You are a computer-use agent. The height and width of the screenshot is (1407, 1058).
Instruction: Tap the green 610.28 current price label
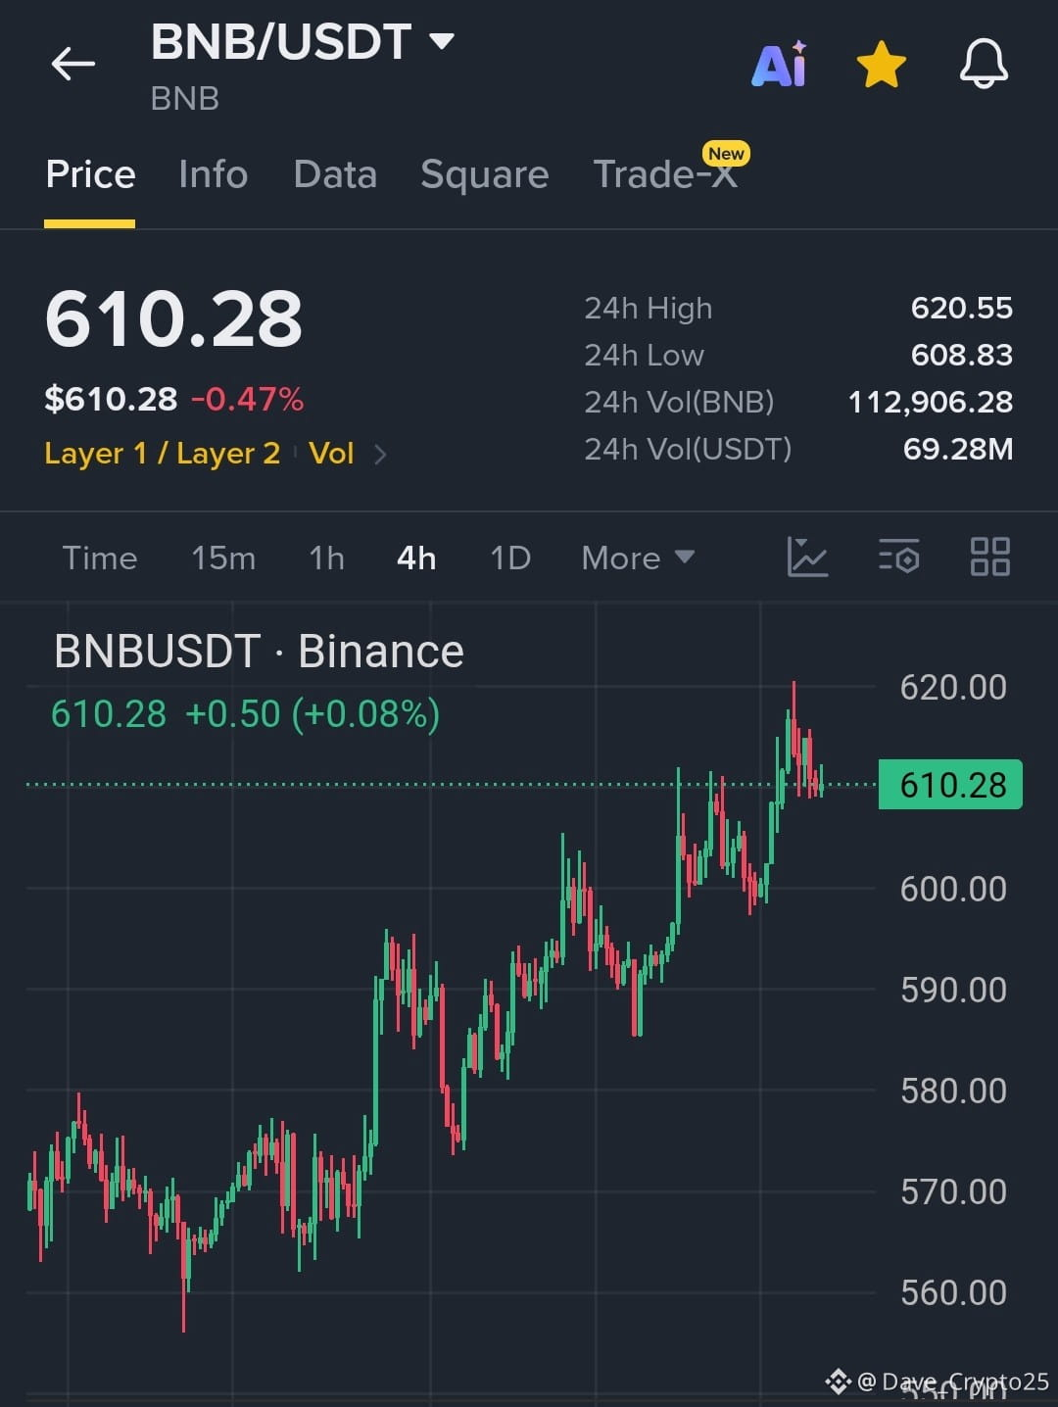(x=950, y=785)
